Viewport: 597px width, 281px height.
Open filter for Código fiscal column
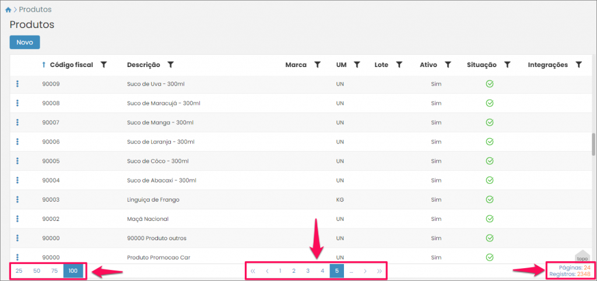click(x=103, y=65)
